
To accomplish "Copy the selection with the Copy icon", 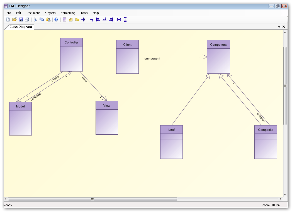I will (42, 19).
